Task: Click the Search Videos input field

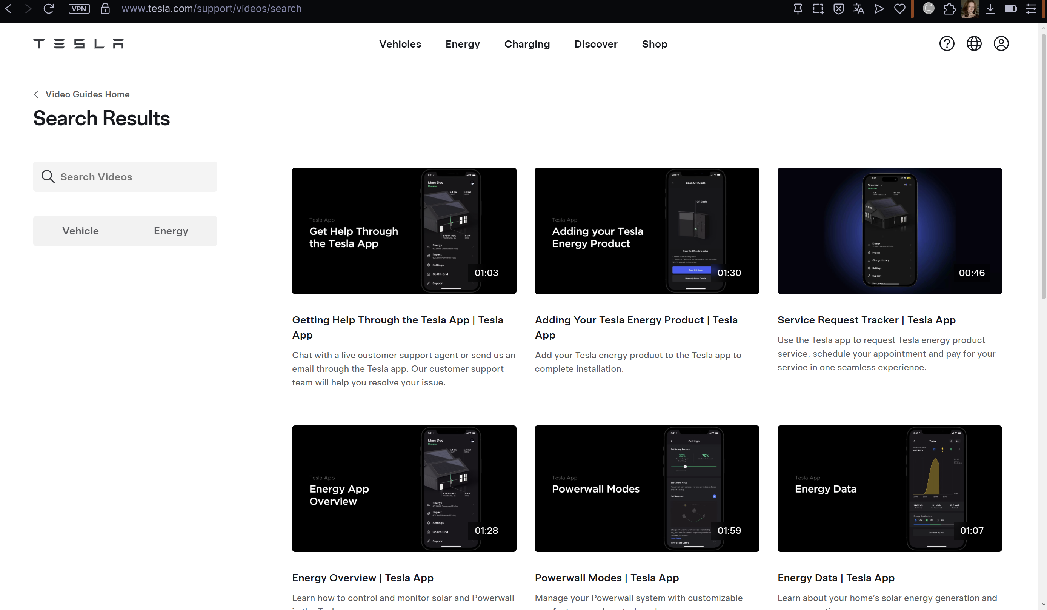Action: pyautogui.click(x=133, y=177)
